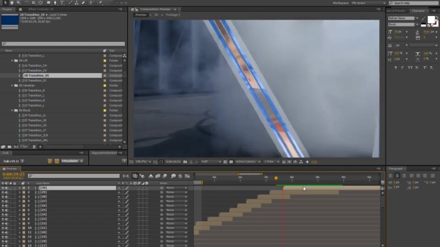Viewport: 440px width, 247px height.
Task: Click the Faux Bold T button
Action: [396, 68]
